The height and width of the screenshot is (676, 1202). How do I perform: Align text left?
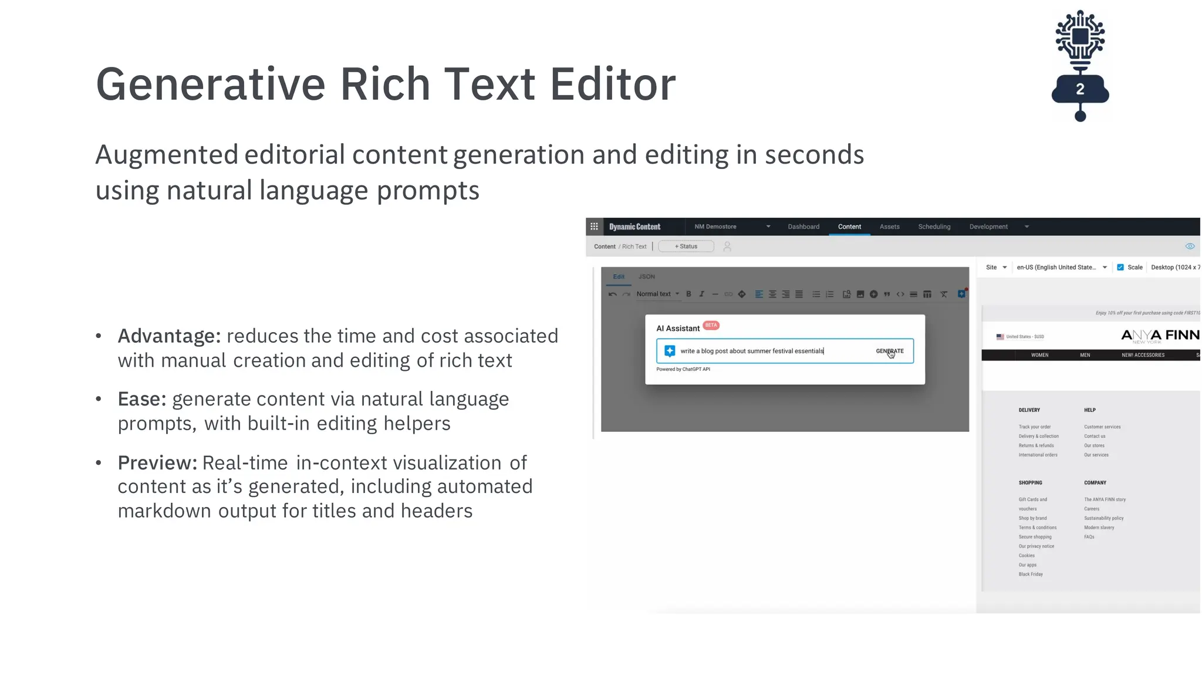pos(759,294)
